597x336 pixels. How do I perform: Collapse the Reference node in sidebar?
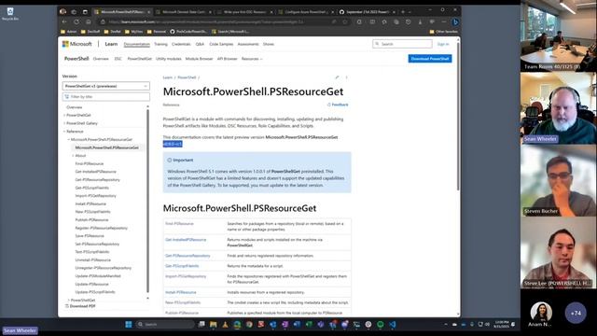click(64, 132)
